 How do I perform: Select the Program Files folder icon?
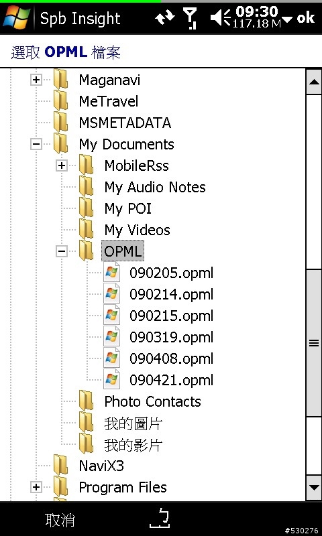(60, 486)
